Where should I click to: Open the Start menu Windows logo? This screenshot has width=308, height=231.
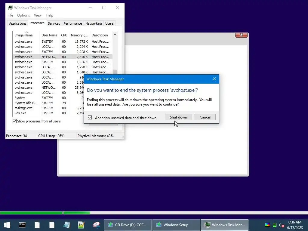pos(7,225)
